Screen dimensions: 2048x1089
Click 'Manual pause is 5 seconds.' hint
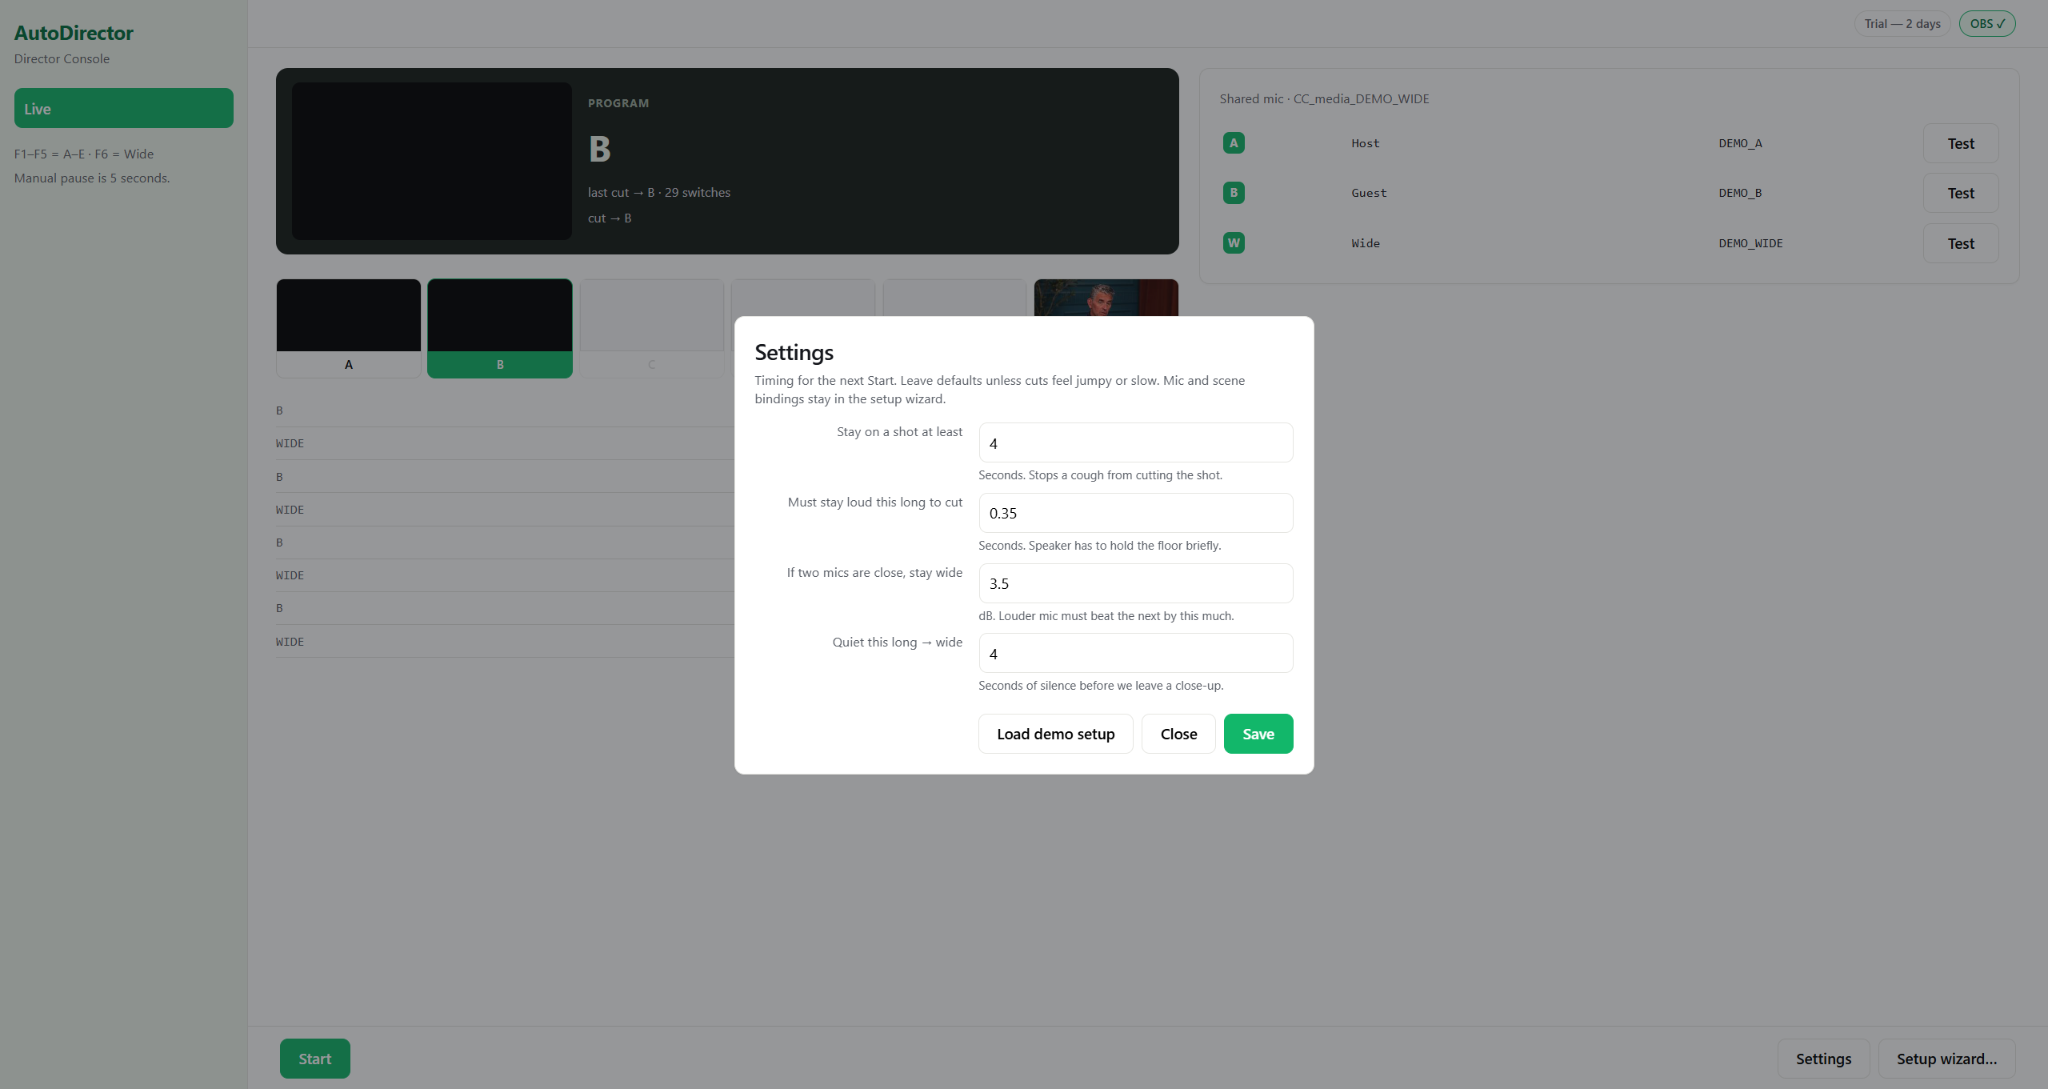coord(92,178)
